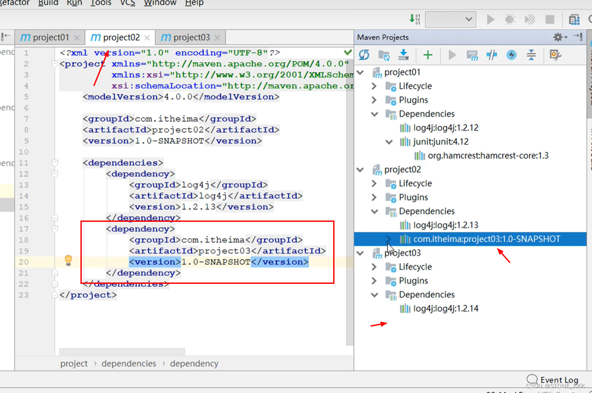Expand Plugins under project01
The height and width of the screenshot is (393, 592).
pos(374,100)
